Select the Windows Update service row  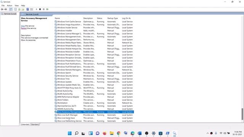click(94, 82)
